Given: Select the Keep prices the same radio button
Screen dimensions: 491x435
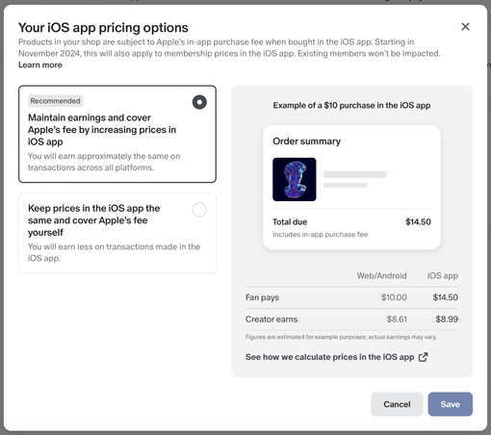Looking at the screenshot, I should pyautogui.click(x=199, y=210).
